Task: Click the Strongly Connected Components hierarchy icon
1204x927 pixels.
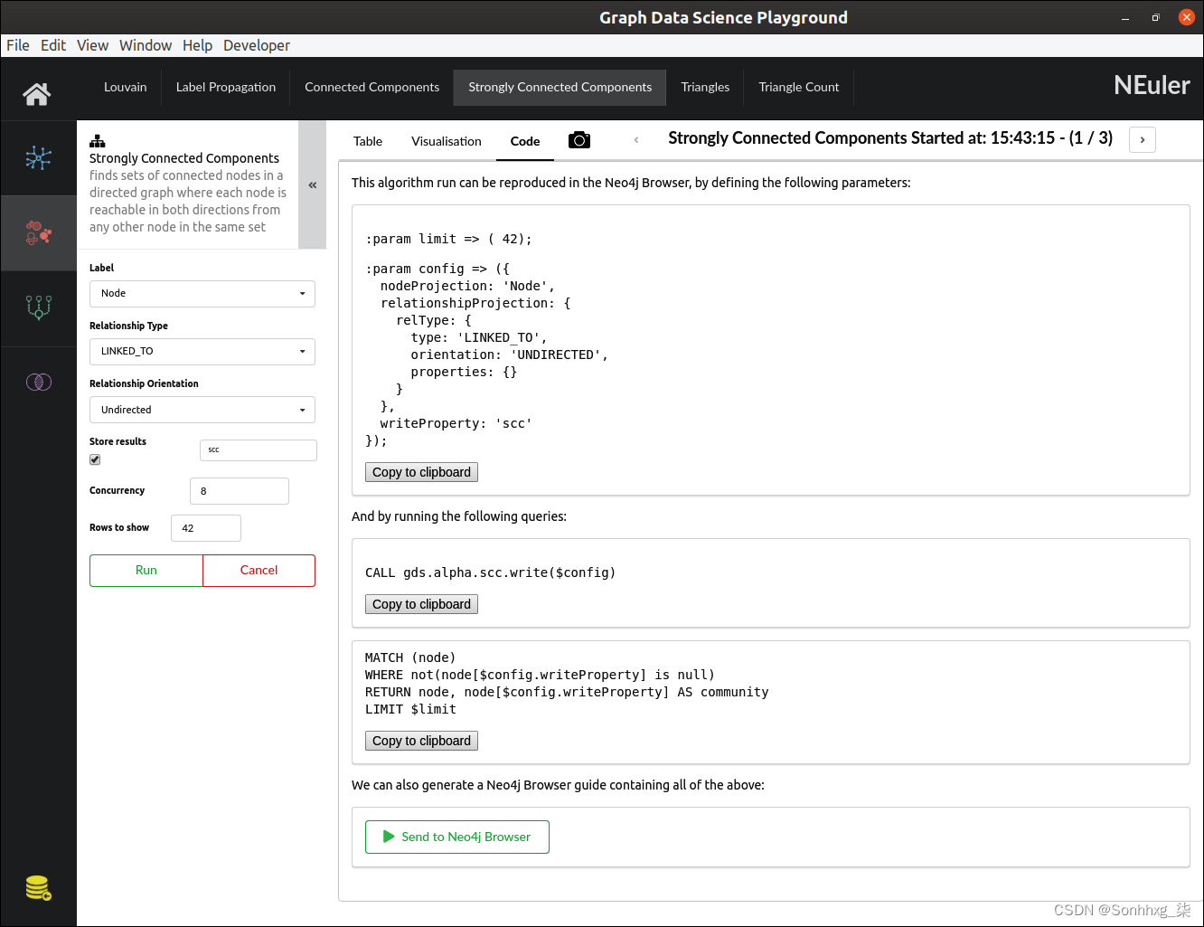Action: [98, 141]
